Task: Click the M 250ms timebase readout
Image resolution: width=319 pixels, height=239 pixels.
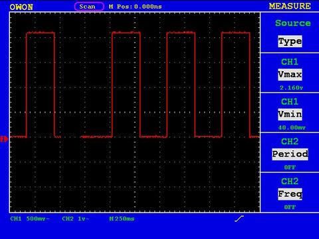Action: (x=122, y=219)
